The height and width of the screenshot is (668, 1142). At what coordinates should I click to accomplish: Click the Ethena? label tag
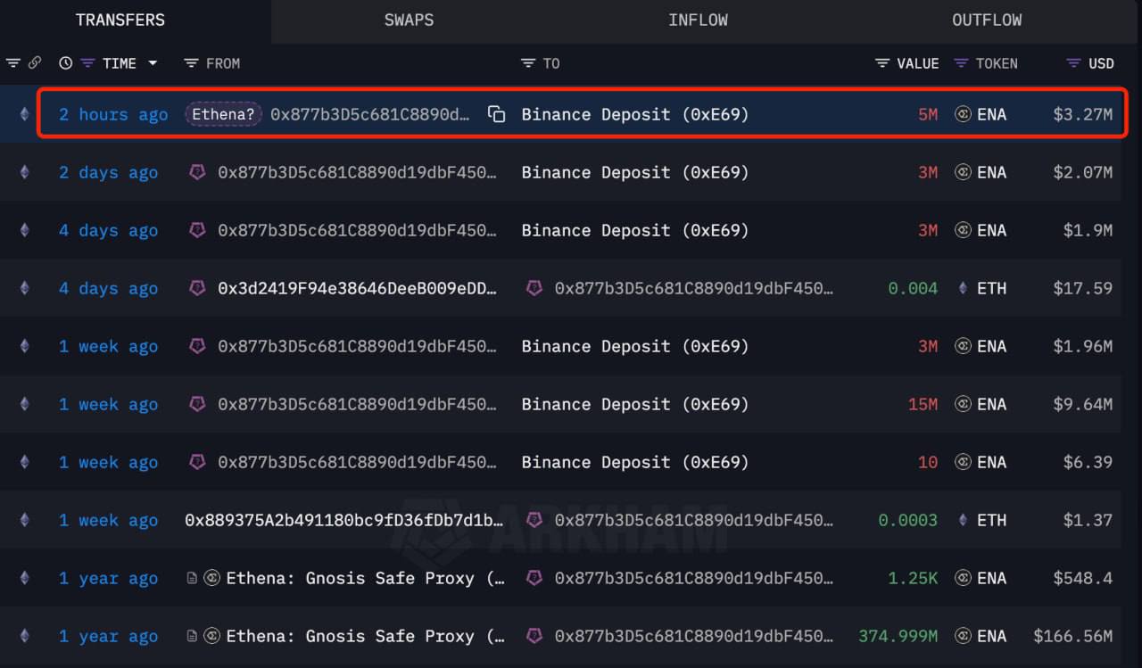coord(223,114)
